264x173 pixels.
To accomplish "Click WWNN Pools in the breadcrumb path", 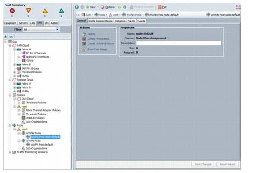I will coord(134,15).
